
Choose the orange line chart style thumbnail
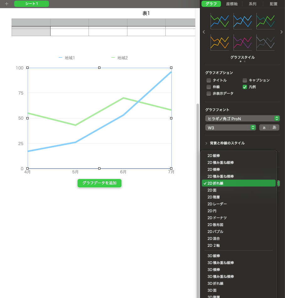pyautogui.click(x=220, y=42)
